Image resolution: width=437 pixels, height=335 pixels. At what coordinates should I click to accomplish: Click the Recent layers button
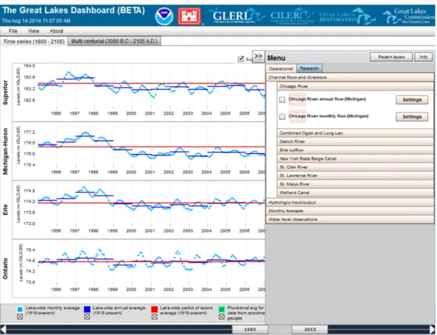click(391, 57)
